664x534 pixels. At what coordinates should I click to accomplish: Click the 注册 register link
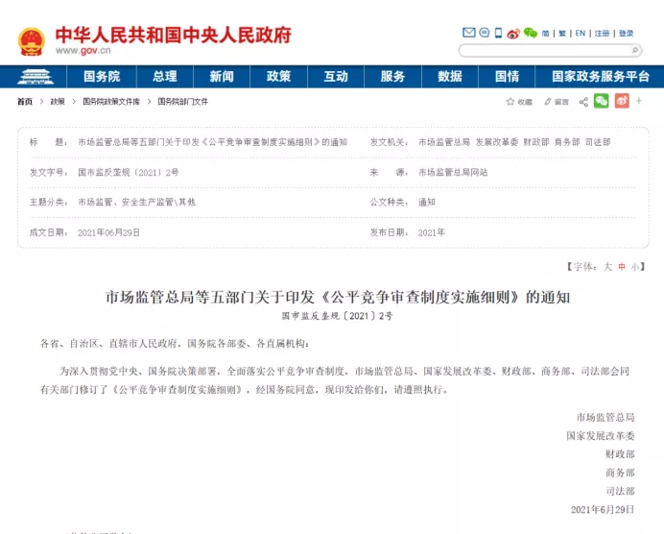click(602, 33)
